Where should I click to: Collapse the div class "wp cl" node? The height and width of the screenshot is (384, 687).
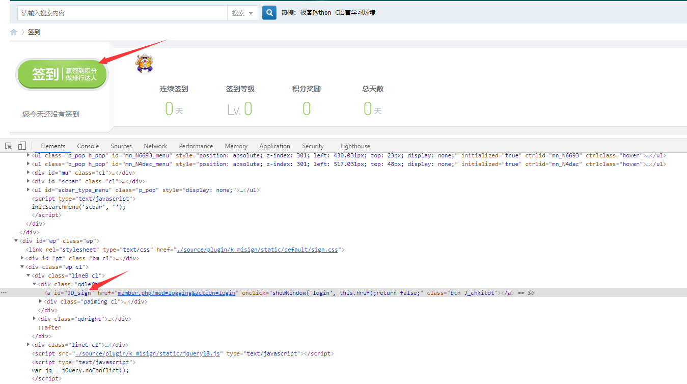tap(22, 267)
